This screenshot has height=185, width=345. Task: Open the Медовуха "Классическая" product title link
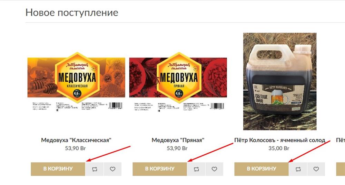pyautogui.click(x=76, y=140)
